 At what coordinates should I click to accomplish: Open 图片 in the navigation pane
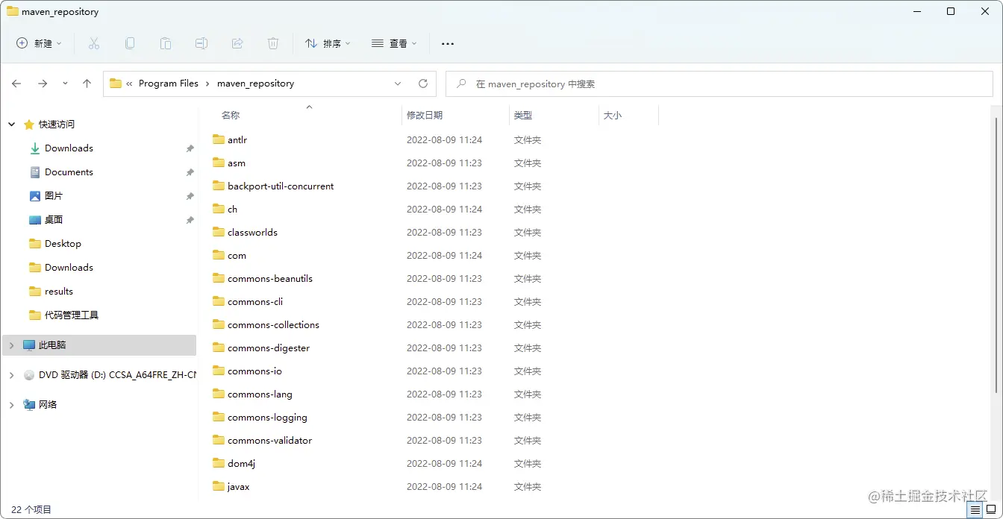point(54,196)
